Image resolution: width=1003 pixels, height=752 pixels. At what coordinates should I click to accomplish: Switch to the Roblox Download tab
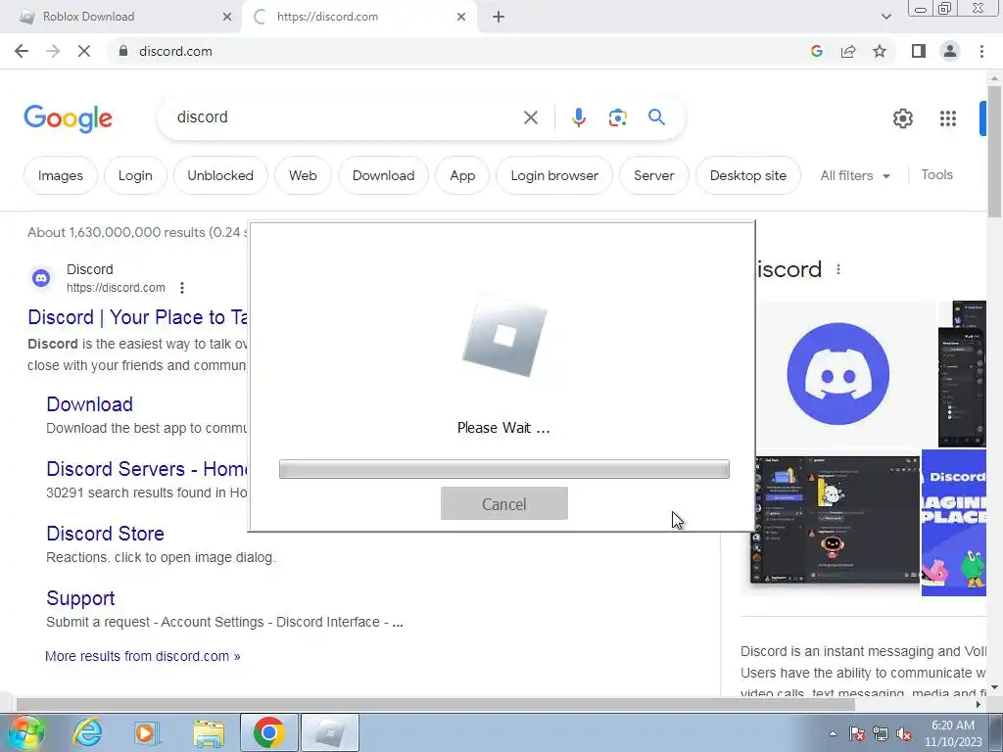(120, 17)
